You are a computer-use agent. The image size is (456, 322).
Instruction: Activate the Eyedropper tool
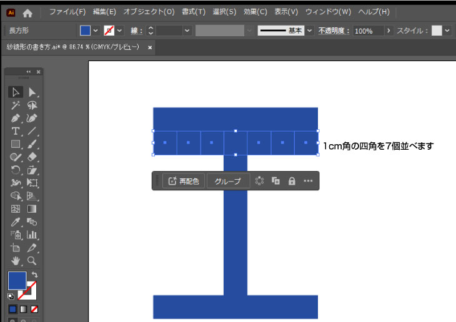[x=16, y=222]
